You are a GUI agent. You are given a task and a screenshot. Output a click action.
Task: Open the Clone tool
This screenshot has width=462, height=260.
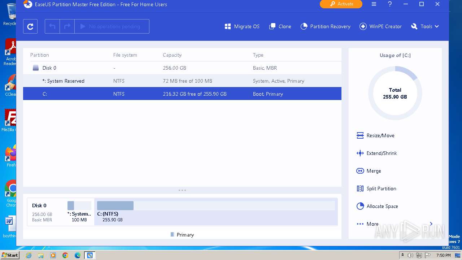click(x=280, y=26)
